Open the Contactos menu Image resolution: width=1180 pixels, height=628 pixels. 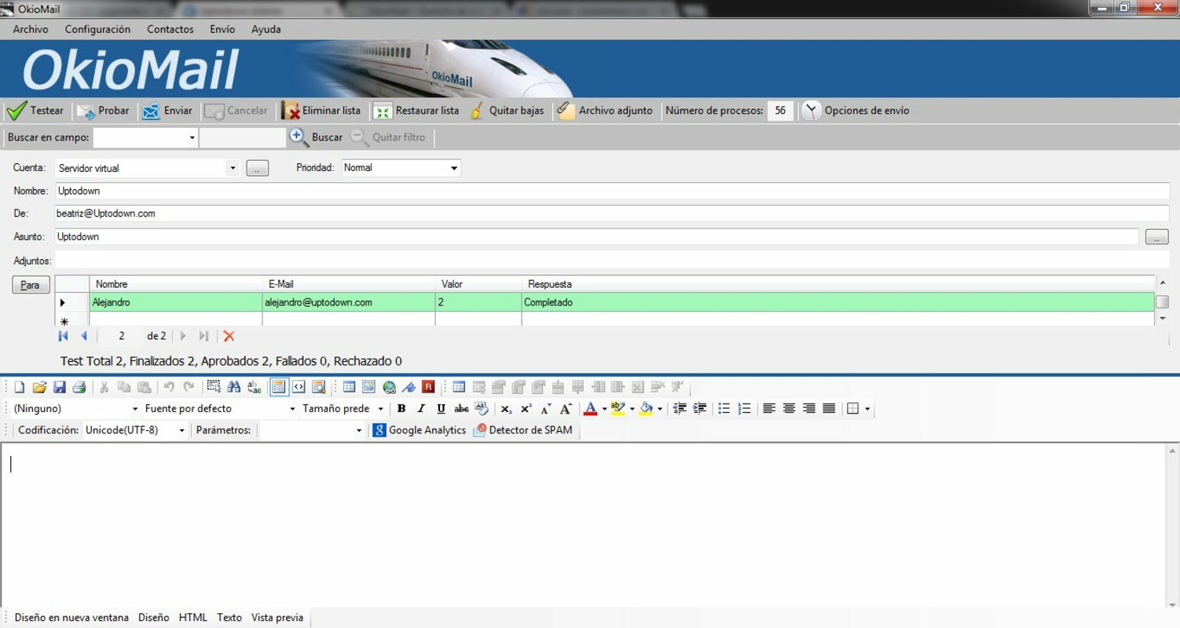pyautogui.click(x=170, y=29)
